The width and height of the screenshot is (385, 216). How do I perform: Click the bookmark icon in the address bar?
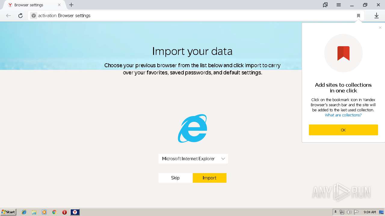tap(358, 16)
